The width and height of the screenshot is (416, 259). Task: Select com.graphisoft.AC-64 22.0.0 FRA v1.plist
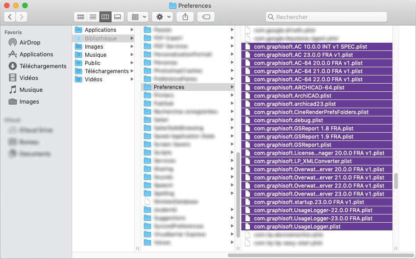click(317, 80)
